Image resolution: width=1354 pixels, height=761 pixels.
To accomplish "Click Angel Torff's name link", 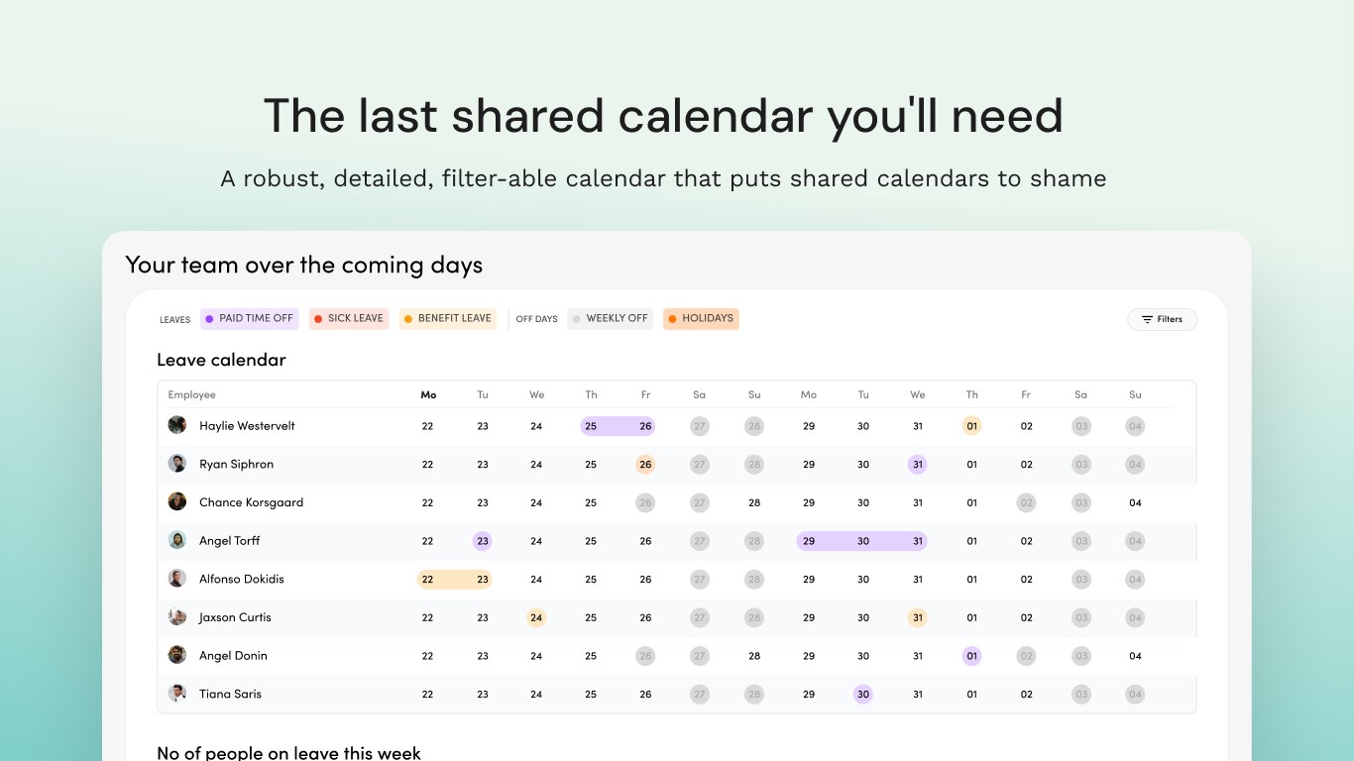I will (230, 541).
